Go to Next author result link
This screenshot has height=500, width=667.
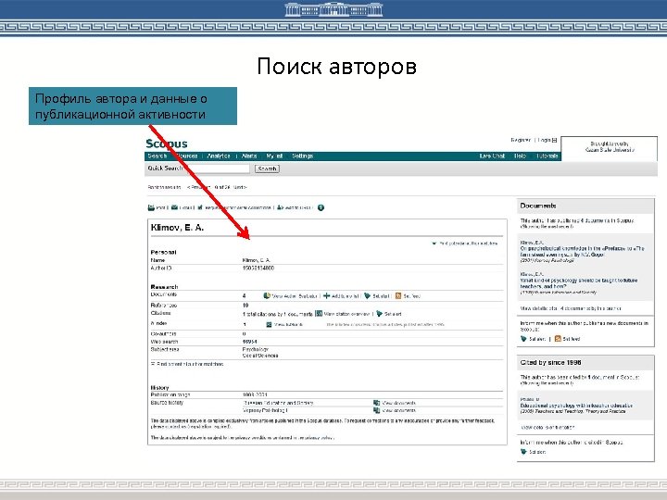pos(240,187)
